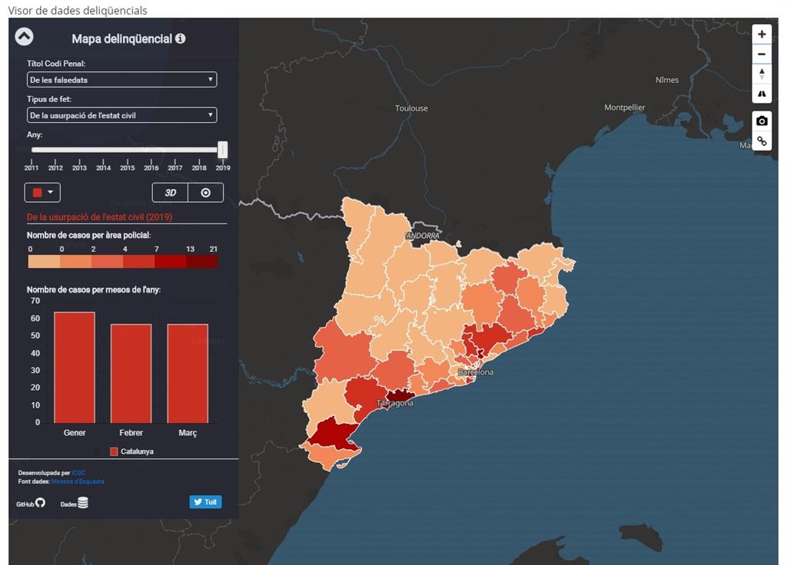Click the Gener bar in the monthly chart

(x=74, y=367)
